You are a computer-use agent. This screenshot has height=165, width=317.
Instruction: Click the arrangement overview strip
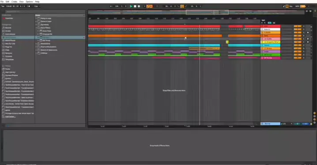(x=196, y=12)
